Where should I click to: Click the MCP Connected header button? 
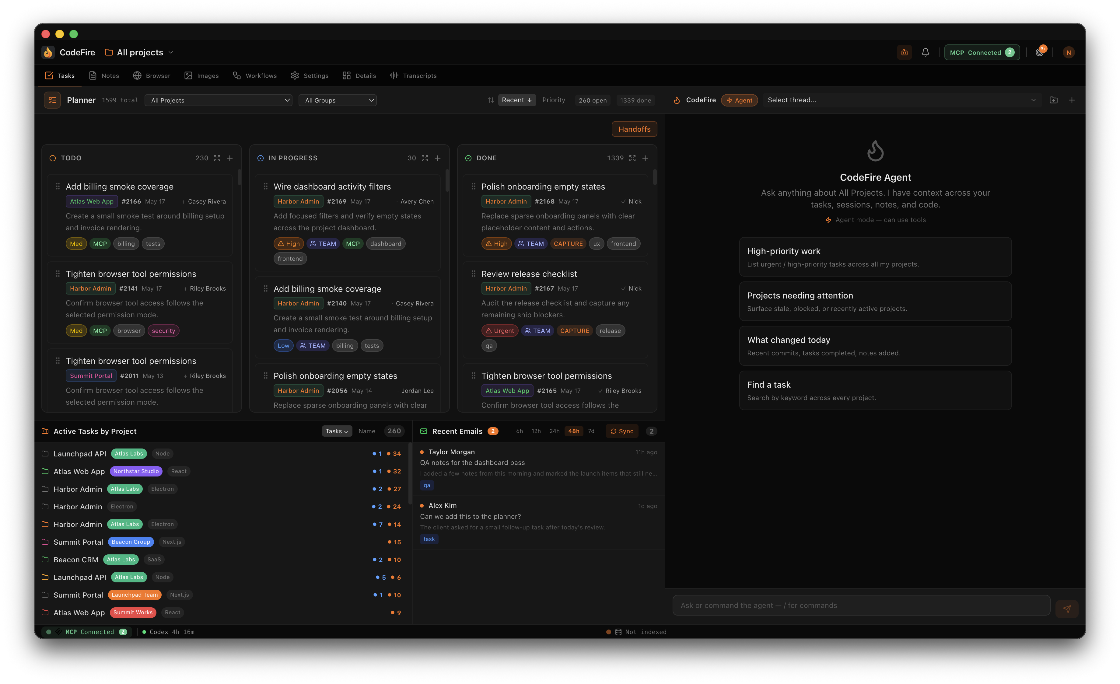[x=982, y=52]
